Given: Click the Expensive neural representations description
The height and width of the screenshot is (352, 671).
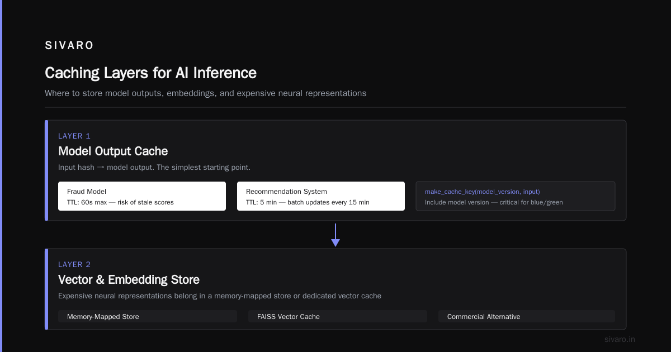Looking at the screenshot, I should click(220, 296).
